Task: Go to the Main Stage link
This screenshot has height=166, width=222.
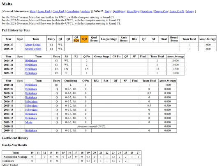Action: (x=133, y=11)
